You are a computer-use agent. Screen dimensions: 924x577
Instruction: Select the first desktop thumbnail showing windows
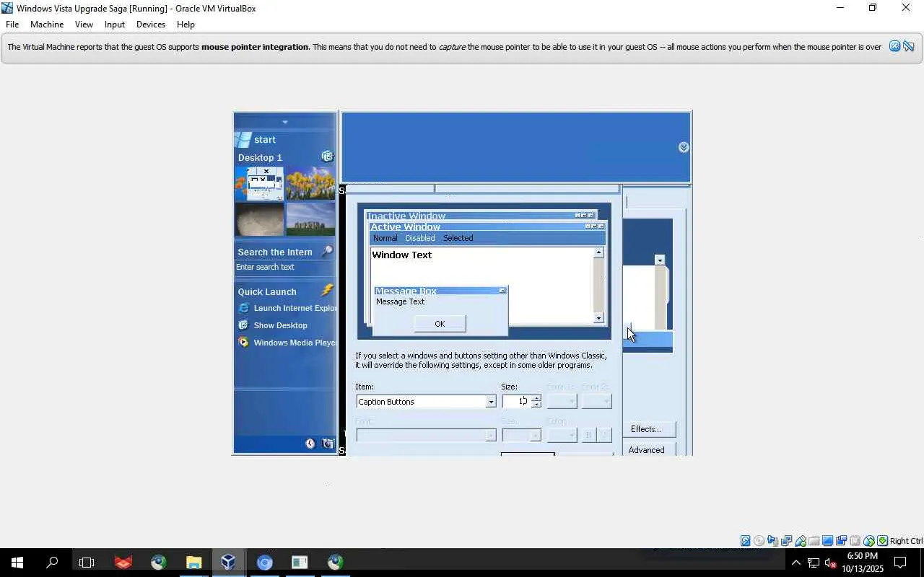(x=259, y=183)
